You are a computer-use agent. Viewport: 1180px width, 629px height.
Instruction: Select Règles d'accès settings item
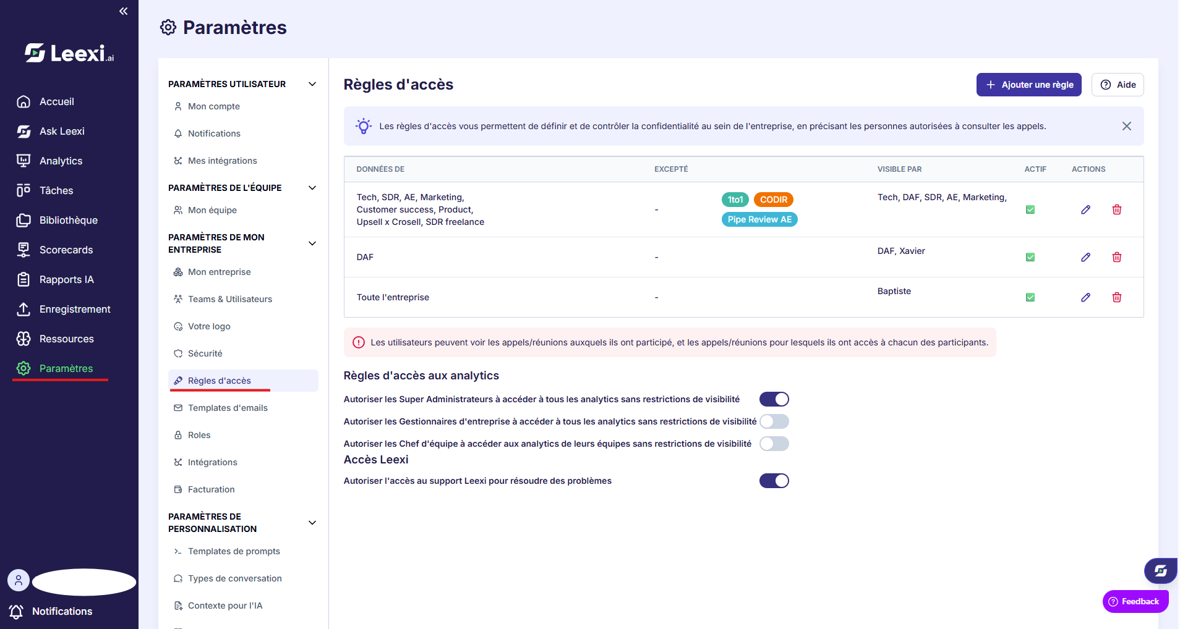(243, 381)
